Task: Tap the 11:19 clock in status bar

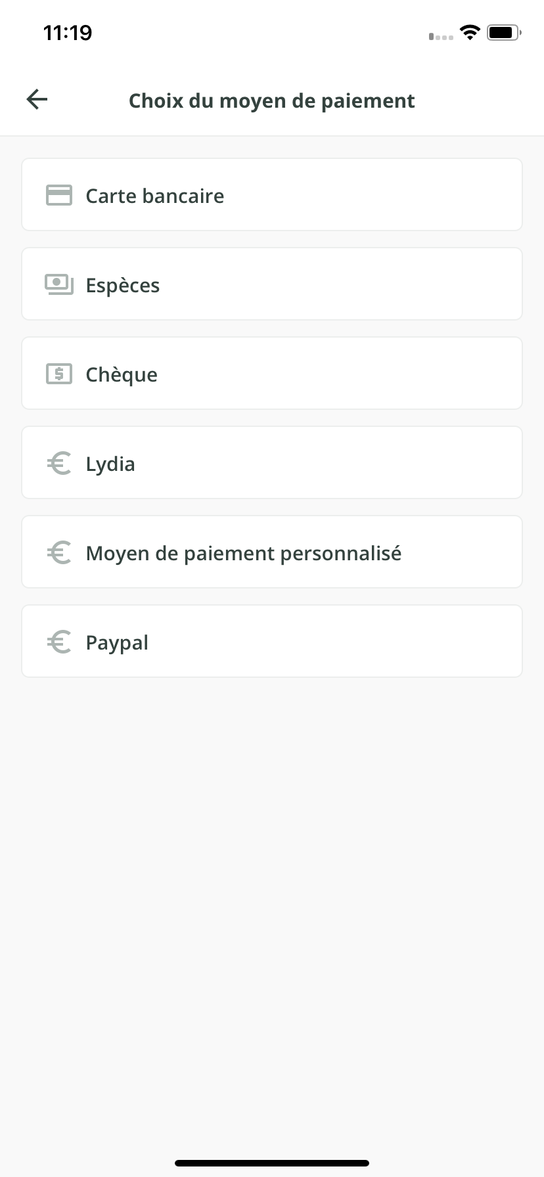Action: (68, 32)
